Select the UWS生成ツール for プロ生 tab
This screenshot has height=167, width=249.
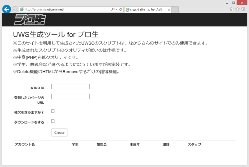tap(148, 10)
